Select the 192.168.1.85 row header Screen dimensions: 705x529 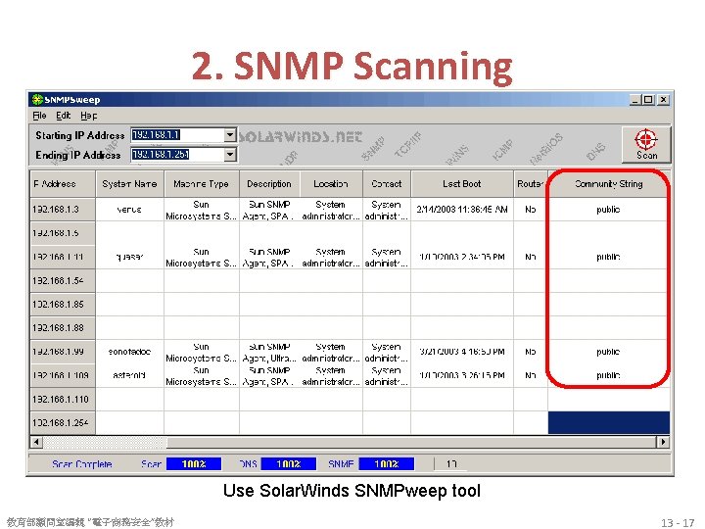click(x=63, y=304)
